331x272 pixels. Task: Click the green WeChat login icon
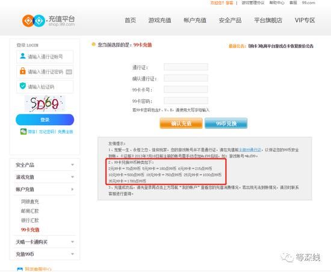(x=23, y=131)
